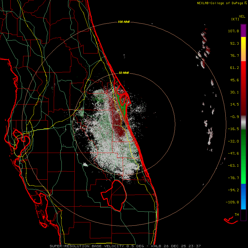Click the Lake Okeechobee outline on map
The width and height of the screenshot is (248, 248).
(114, 195)
